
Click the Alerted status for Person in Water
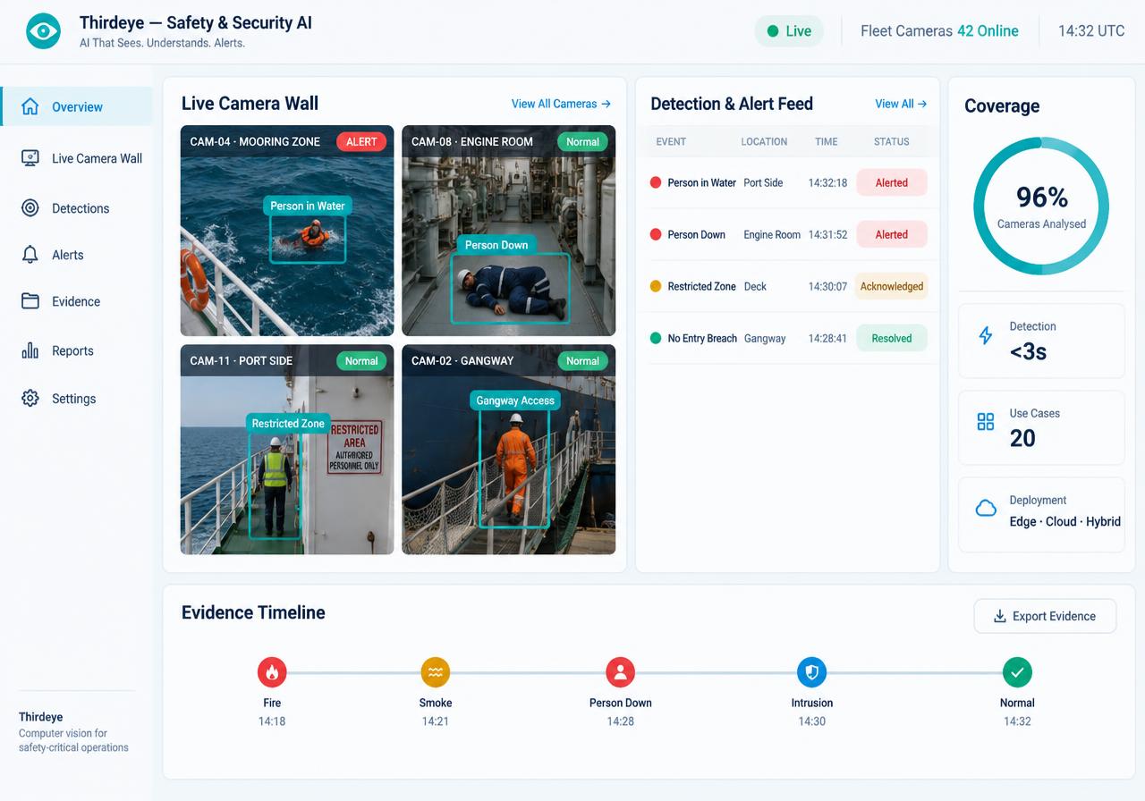click(892, 182)
